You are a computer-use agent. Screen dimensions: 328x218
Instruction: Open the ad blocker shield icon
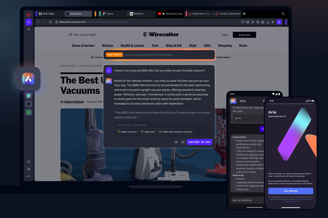coord(258,22)
